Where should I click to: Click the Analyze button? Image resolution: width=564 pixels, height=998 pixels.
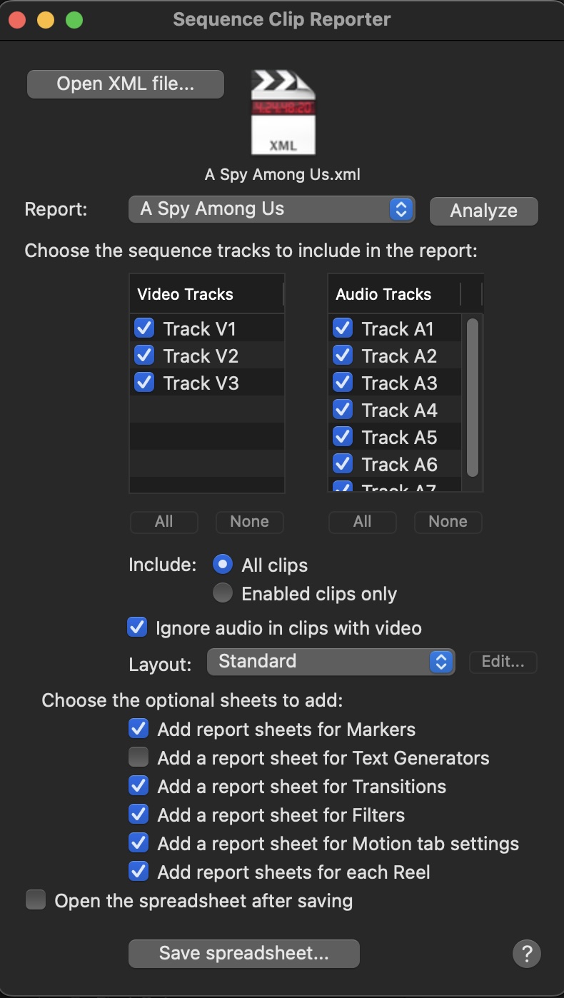click(483, 211)
